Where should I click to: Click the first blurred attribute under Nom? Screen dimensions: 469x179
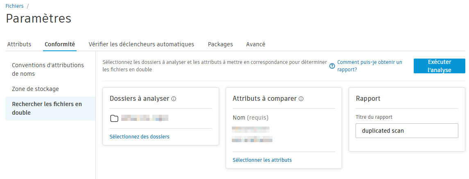pyautogui.click(x=251, y=129)
